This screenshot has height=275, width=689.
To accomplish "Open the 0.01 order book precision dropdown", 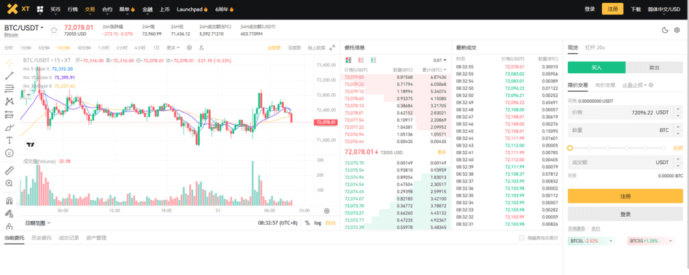I will pyautogui.click(x=439, y=60).
